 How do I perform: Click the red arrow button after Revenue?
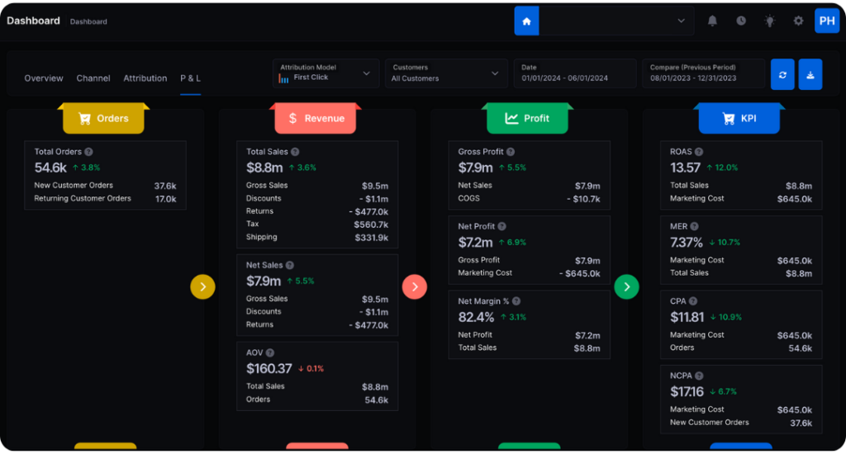[x=415, y=287]
